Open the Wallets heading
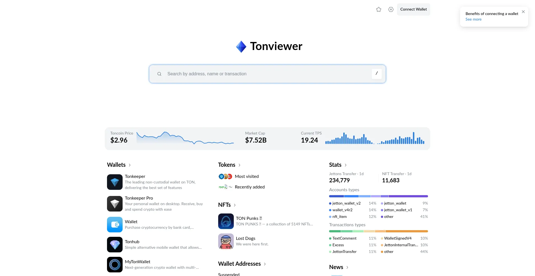The width and height of the screenshot is (535, 276). pyautogui.click(x=116, y=165)
